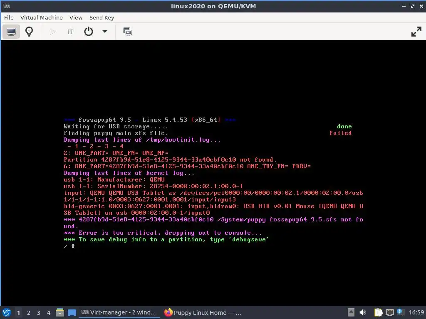426x319 pixels.
Task: Select the Virt-manager taskbar entry
Action: coord(119,312)
